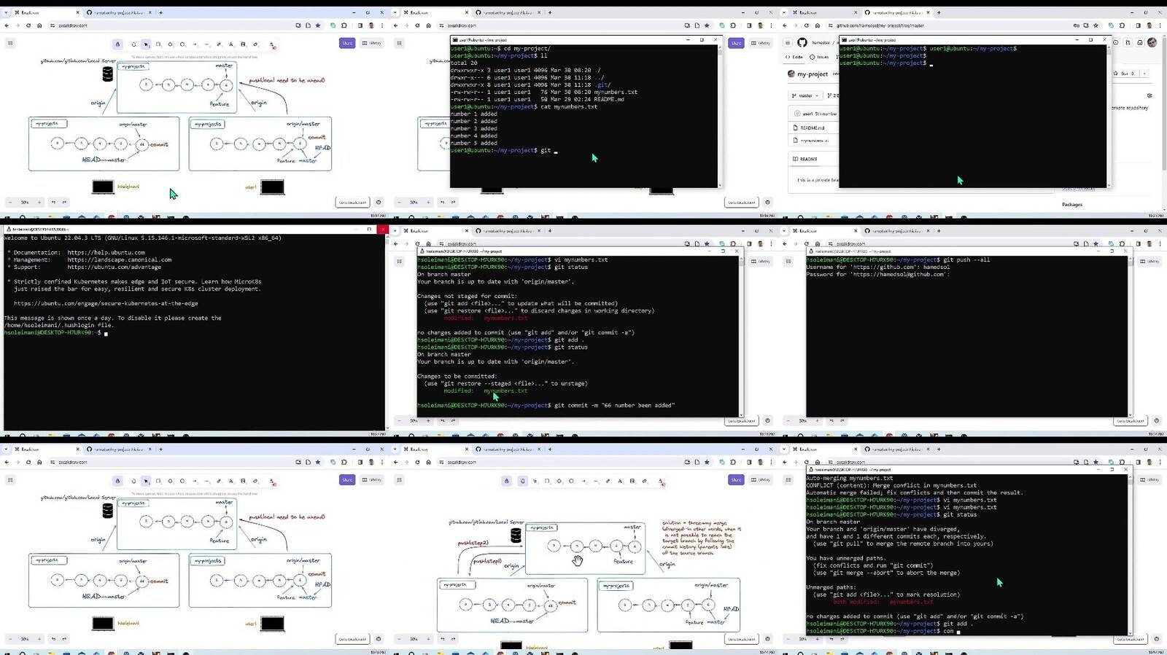Screen dimensions: 1167x655
Task: Reload the page in top-left browser
Action: click(28, 26)
